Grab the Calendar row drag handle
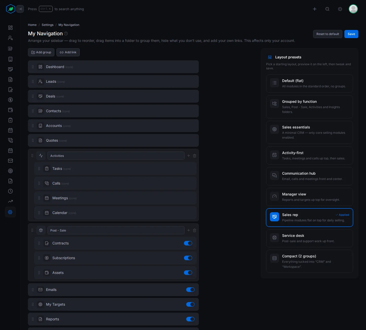 [39, 213]
